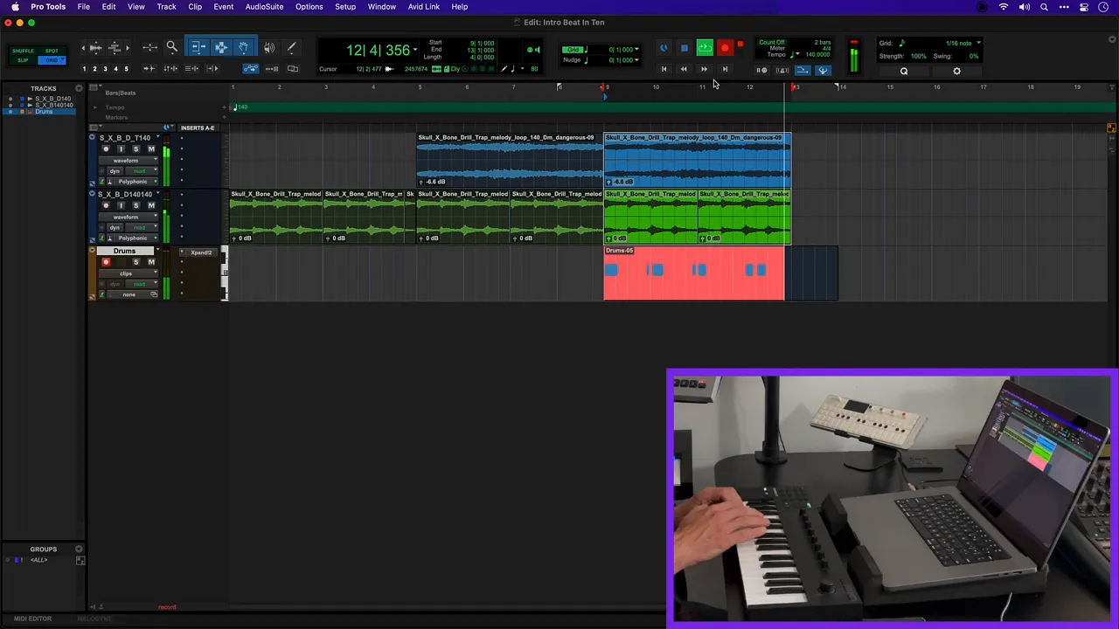1119x629 pixels.
Task: Select the Pencil tool
Action: [292, 48]
